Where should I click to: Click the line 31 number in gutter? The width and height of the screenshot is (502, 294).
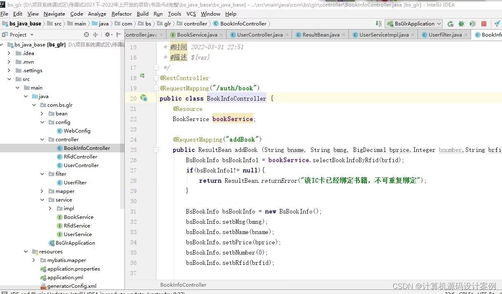point(133,211)
